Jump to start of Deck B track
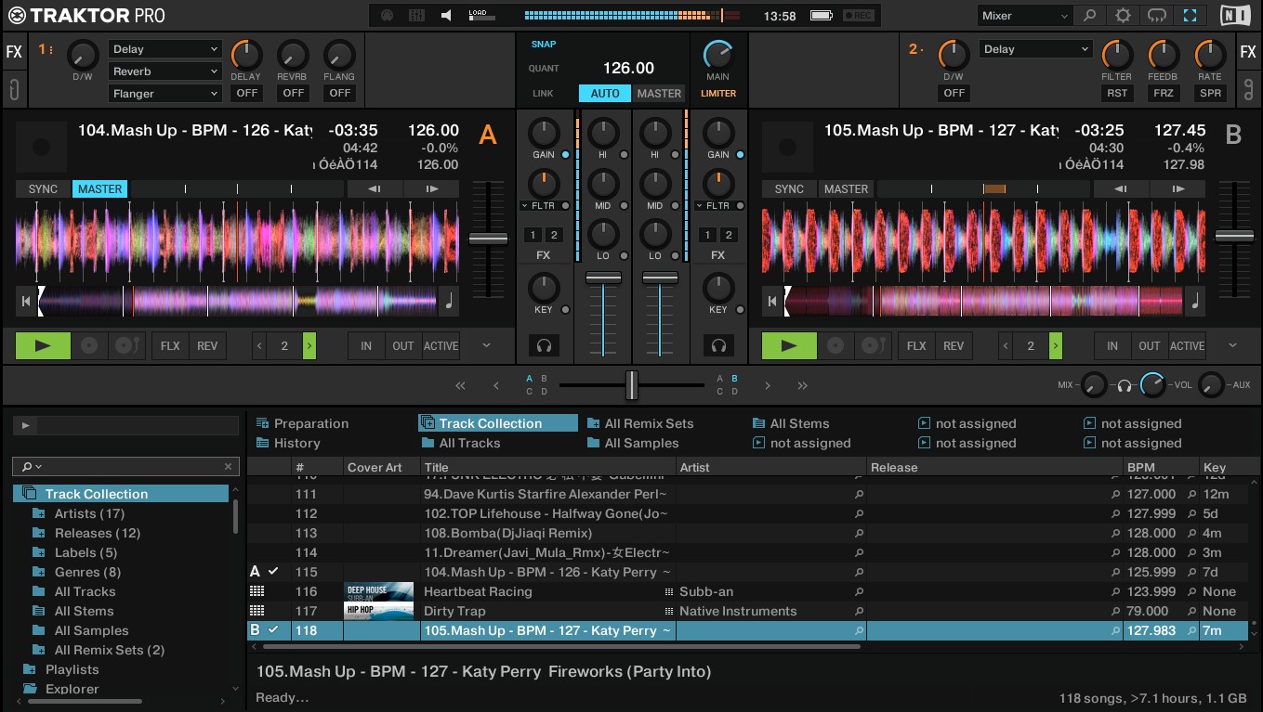The height and width of the screenshot is (712, 1263). 771,301
